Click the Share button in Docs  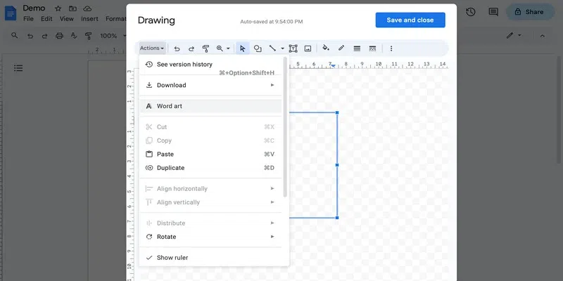click(x=530, y=12)
